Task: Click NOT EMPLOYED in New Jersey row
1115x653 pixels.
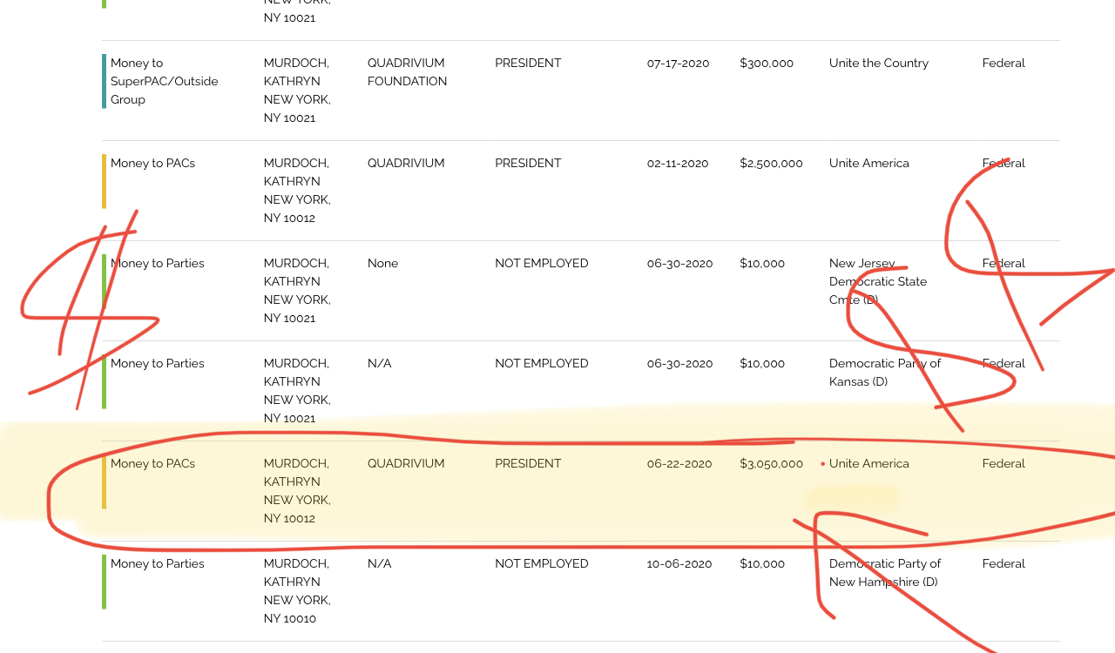Action: (x=542, y=263)
